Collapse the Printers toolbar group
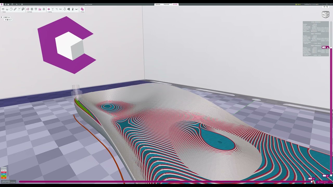 pyautogui.click(x=80, y=12)
